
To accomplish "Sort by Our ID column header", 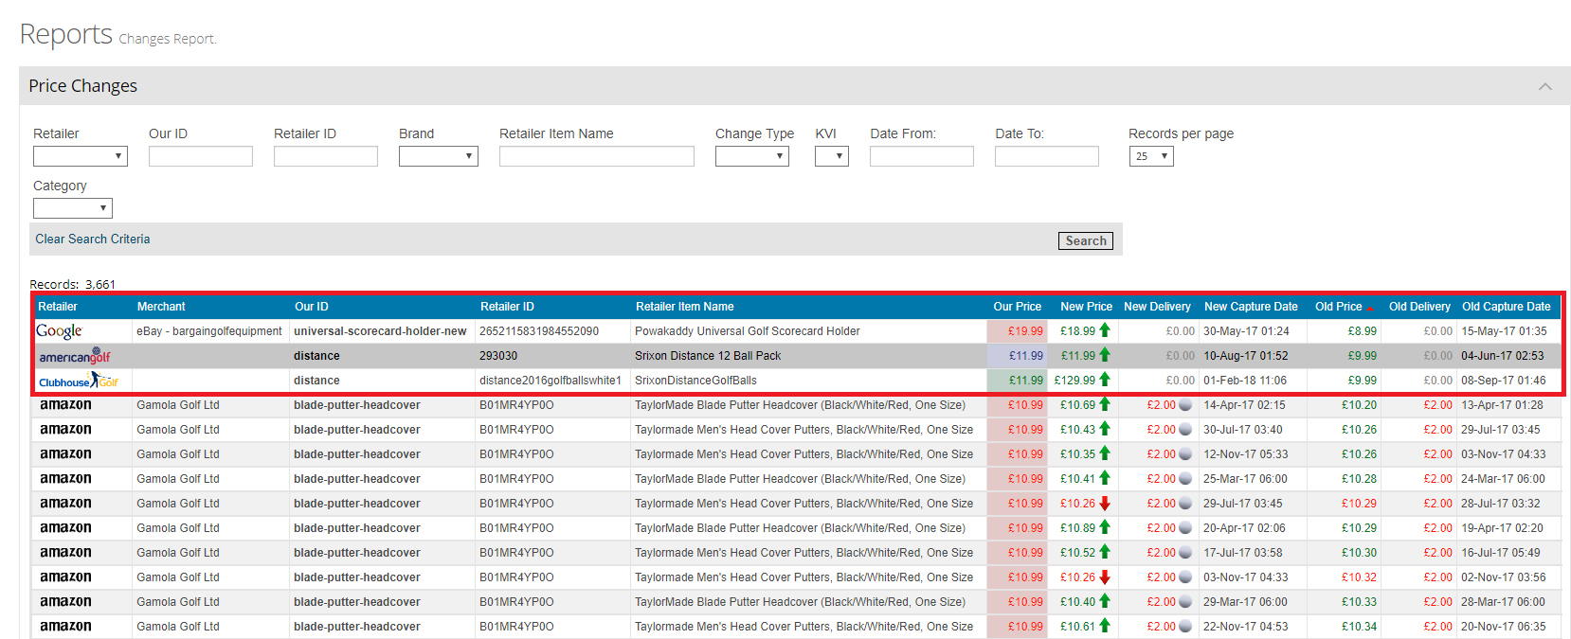I will click(312, 307).
